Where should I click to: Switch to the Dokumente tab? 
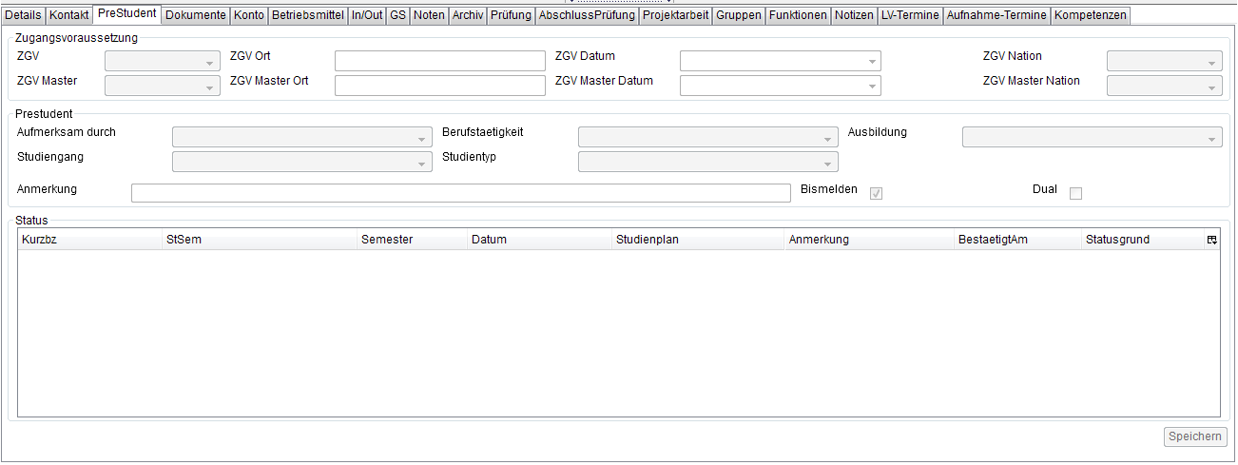pyautogui.click(x=196, y=15)
